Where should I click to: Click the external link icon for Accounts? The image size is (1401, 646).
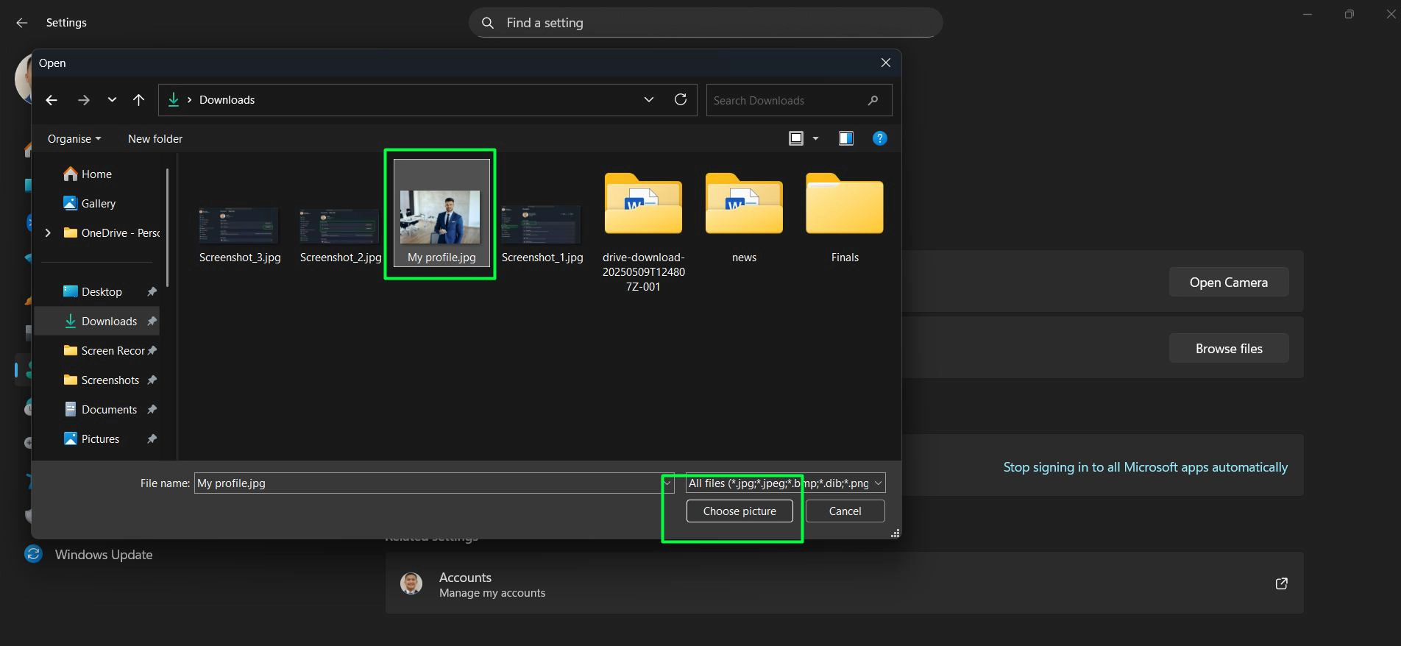point(1281,583)
